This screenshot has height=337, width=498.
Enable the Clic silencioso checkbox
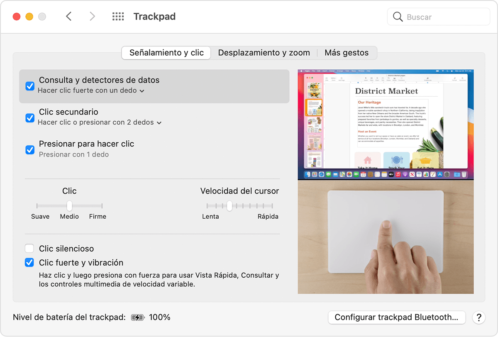click(x=29, y=249)
